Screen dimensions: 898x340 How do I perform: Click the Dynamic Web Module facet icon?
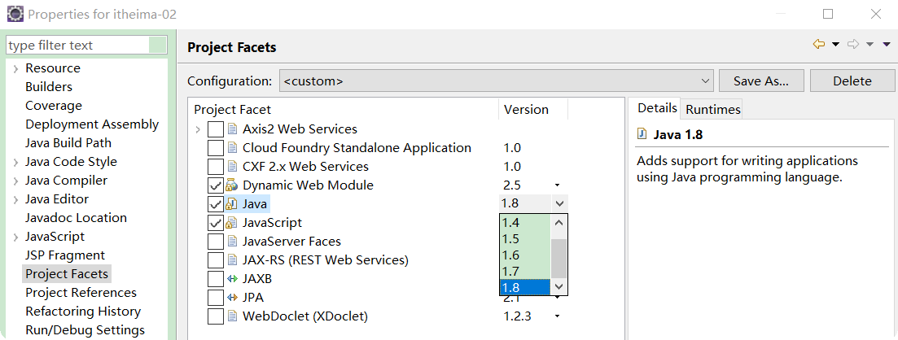click(232, 185)
